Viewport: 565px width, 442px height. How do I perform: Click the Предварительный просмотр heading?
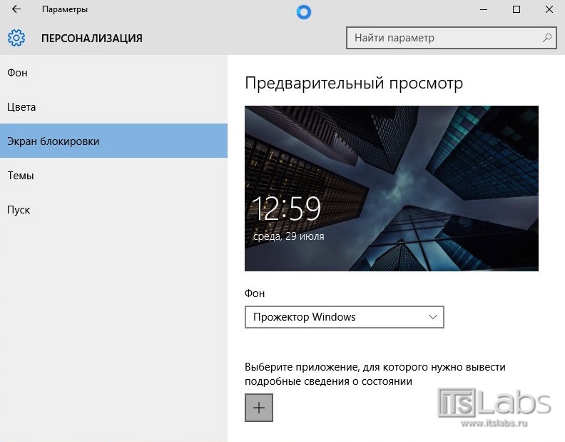354,84
